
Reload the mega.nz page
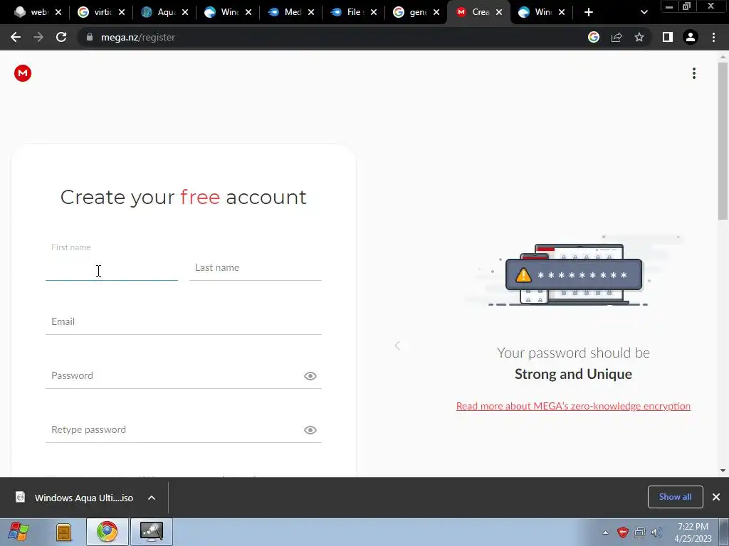(x=61, y=37)
